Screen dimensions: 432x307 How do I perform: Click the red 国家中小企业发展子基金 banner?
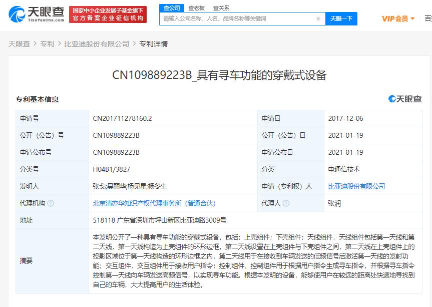pyautogui.click(x=108, y=14)
